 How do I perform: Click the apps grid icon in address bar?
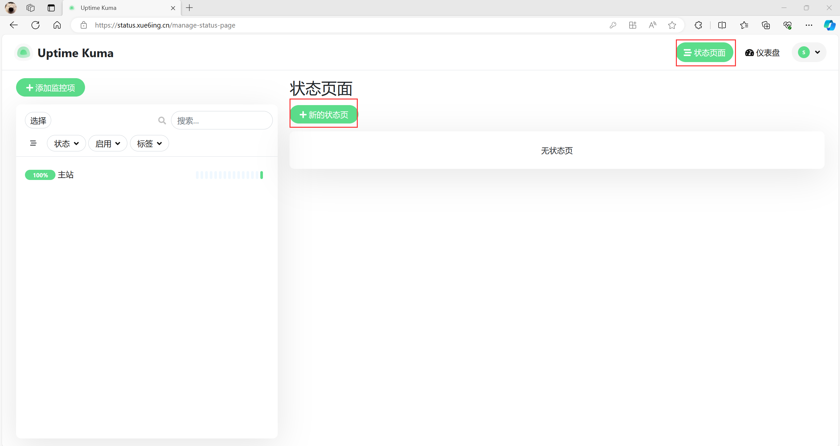pos(633,25)
